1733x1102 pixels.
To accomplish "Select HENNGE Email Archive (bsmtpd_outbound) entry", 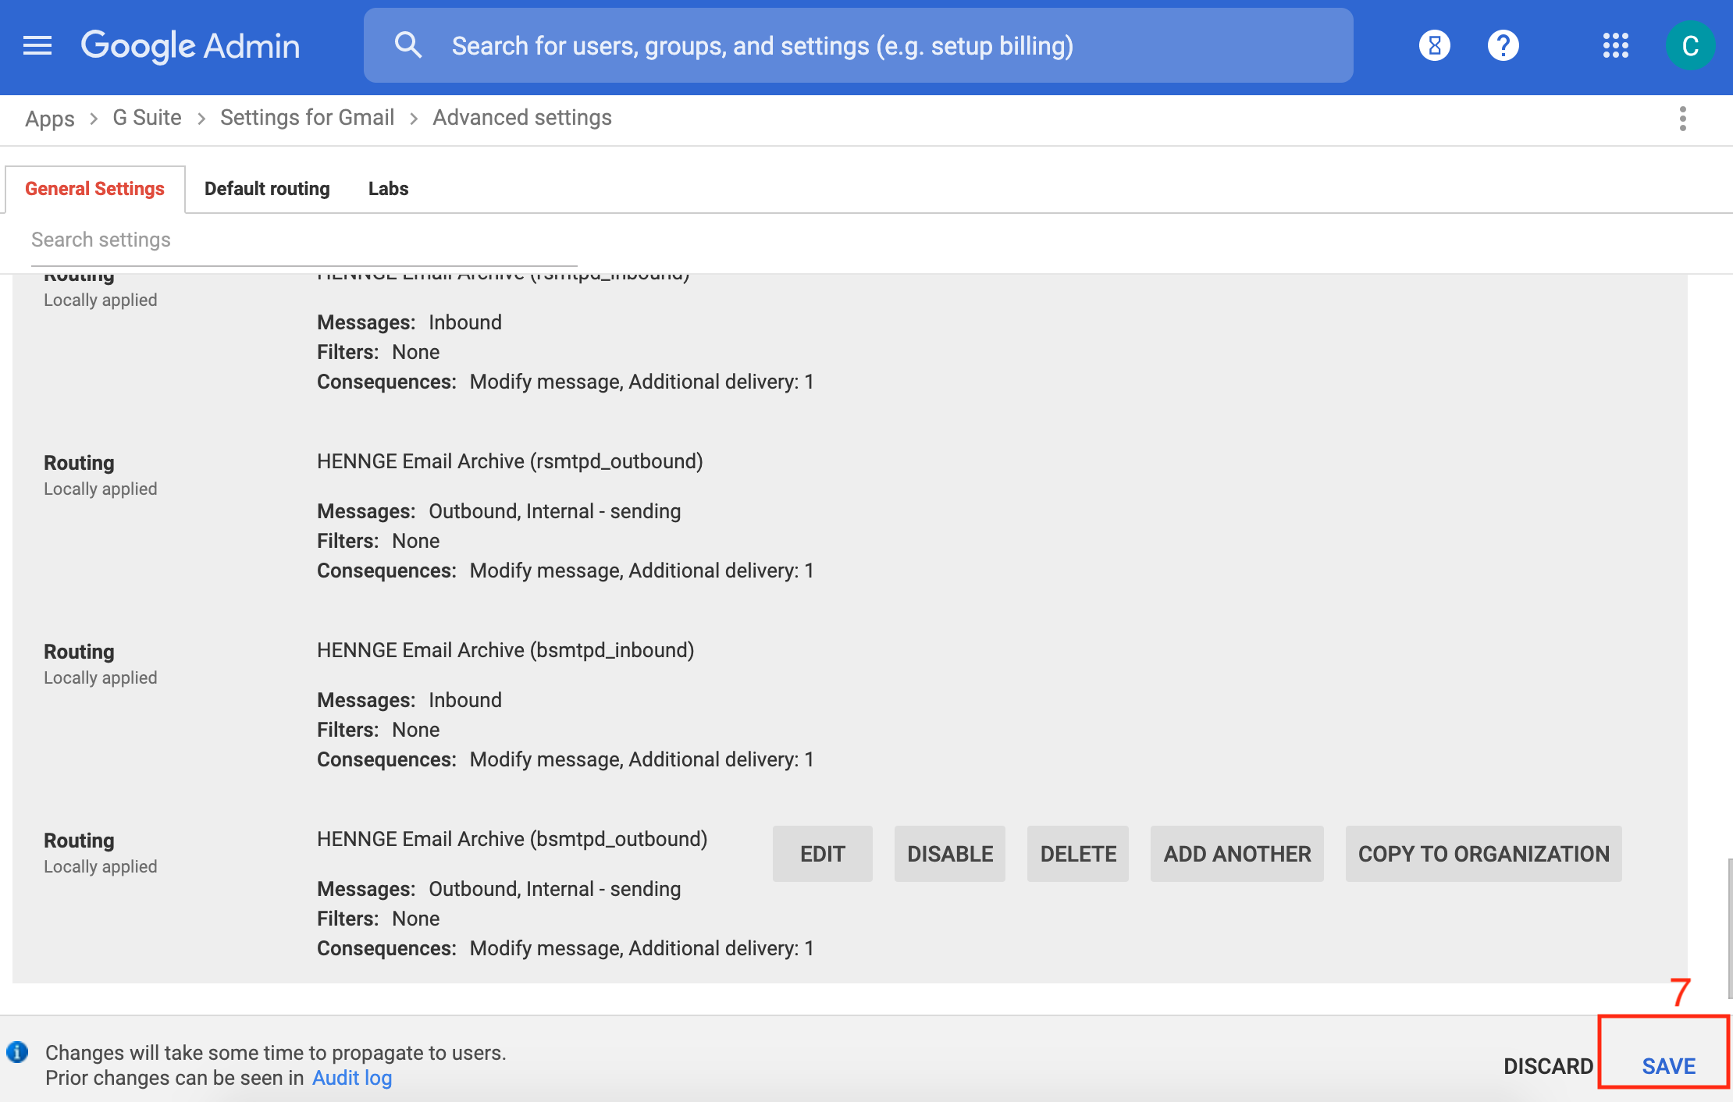I will coord(512,839).
